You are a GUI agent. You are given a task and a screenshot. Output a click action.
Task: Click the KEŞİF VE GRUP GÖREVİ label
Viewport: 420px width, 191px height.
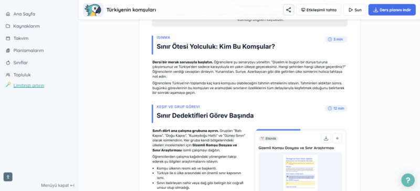(178, 107)
